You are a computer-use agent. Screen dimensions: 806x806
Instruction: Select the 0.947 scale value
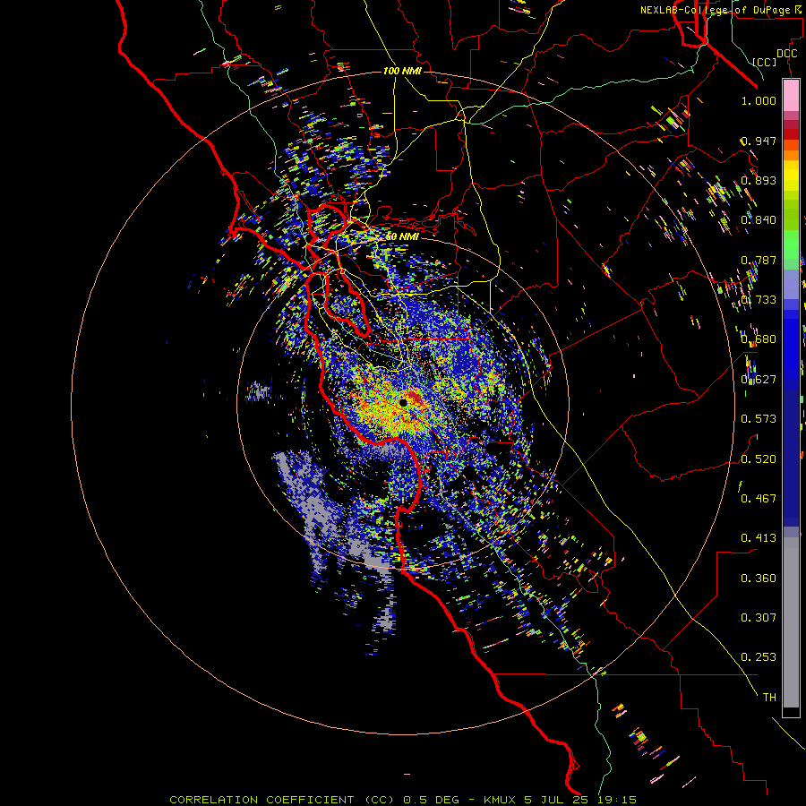(x=759, y=141)
